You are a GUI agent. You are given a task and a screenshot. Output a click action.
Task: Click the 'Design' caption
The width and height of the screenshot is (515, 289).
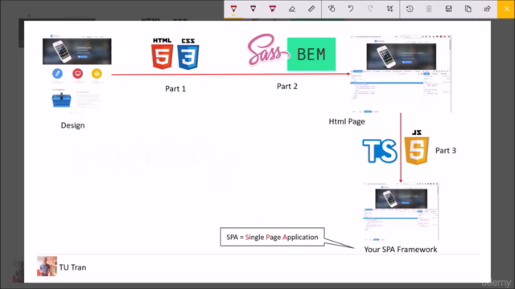tap(72, 125)
